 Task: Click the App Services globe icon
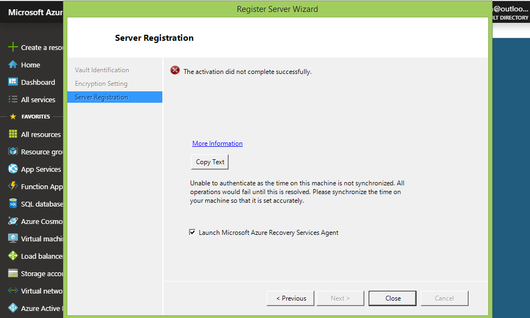coord(13,169)
